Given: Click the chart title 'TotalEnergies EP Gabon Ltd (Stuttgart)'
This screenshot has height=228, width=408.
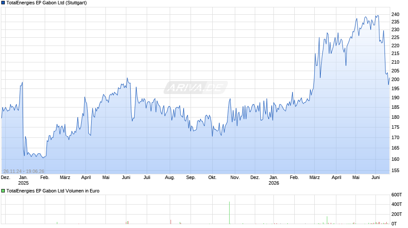Looking at the screenshot, I should [x=46, y=3].
